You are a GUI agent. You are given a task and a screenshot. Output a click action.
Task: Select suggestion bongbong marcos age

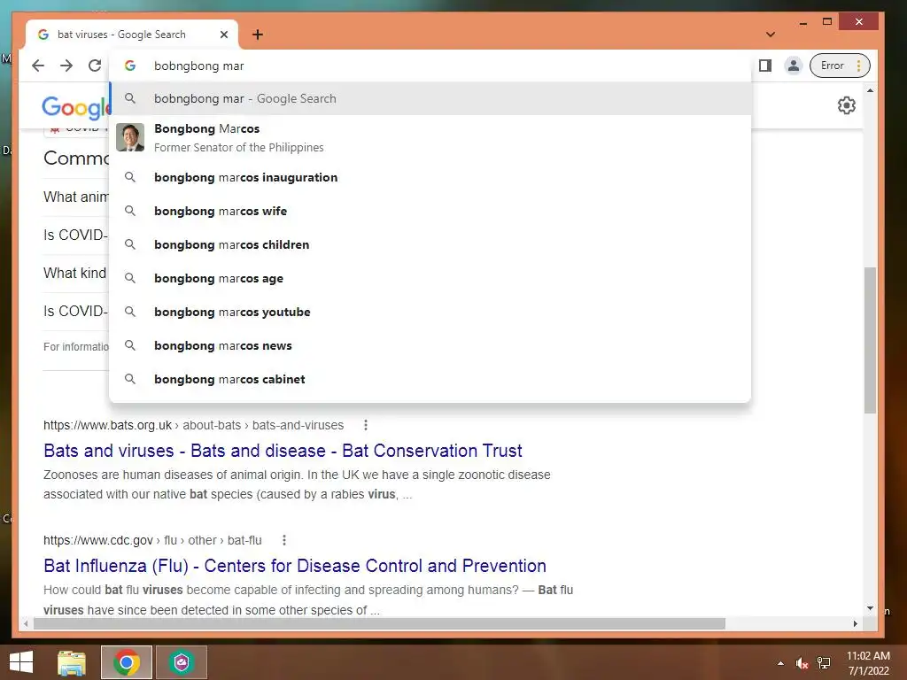coord(430,278)
